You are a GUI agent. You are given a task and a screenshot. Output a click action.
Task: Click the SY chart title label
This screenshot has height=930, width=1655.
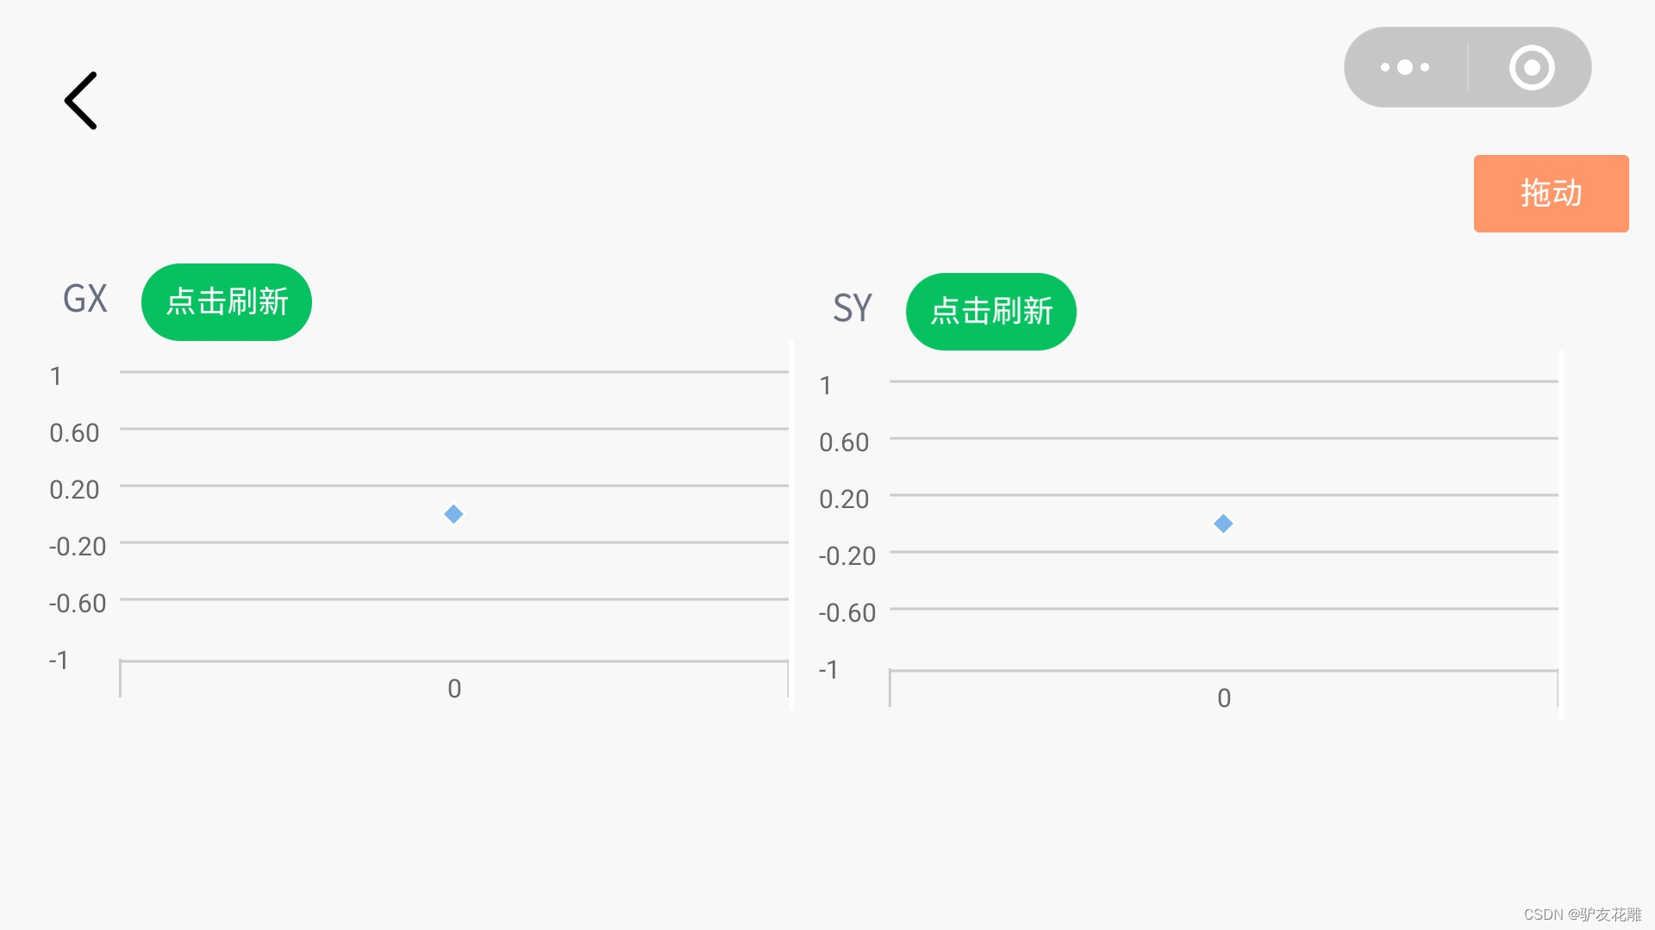852,308
